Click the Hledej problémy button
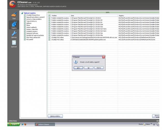This screenshot has width=162, height=130. (55, 116)
